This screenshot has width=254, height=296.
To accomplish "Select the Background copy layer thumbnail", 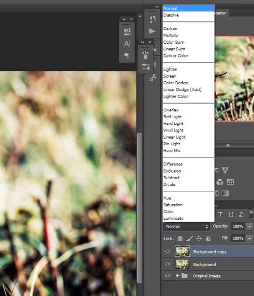I will click(x=182, y=251).
